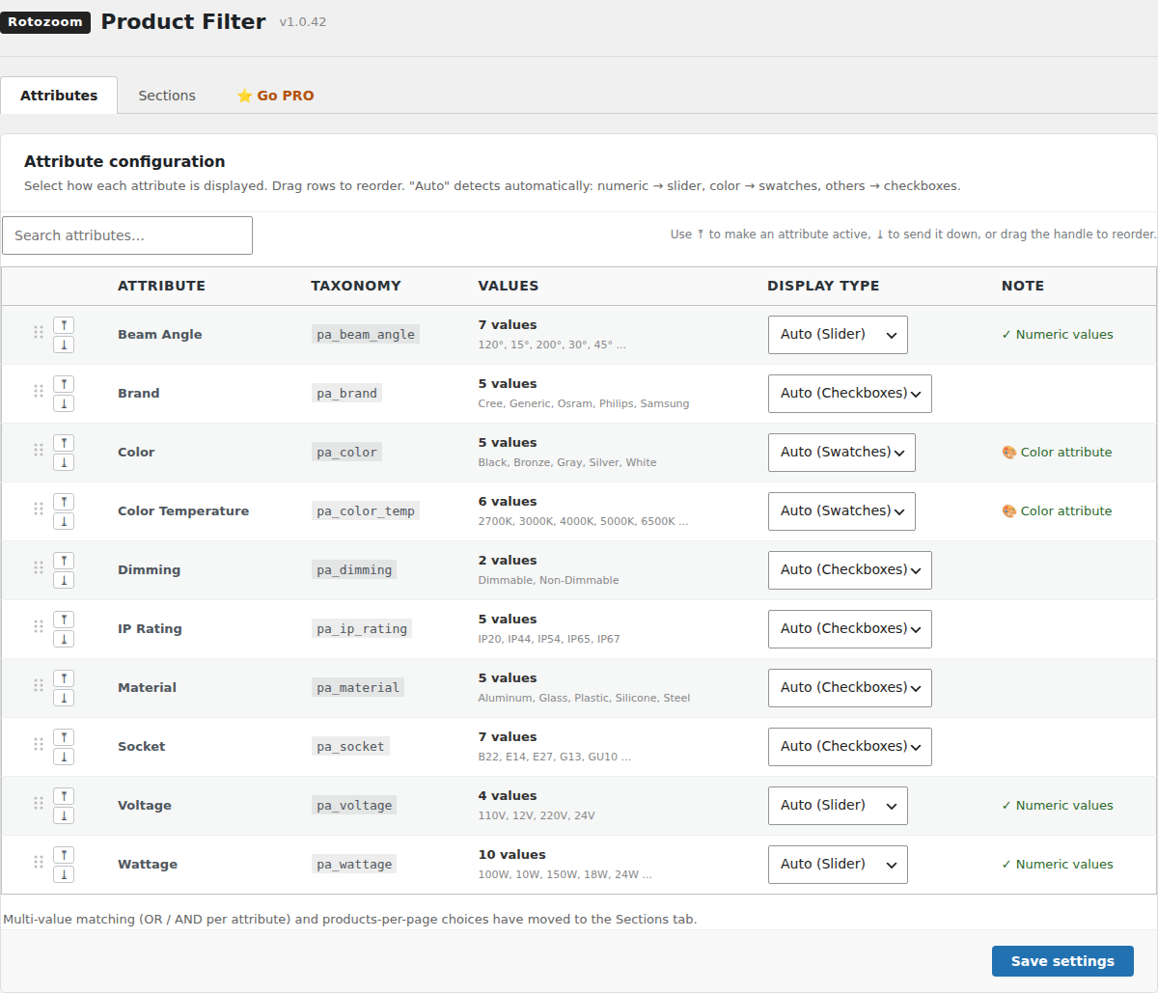Send Beam Angle row down with arrow
This screenshot has height=993, width=1158.
(x=64, y=345)
